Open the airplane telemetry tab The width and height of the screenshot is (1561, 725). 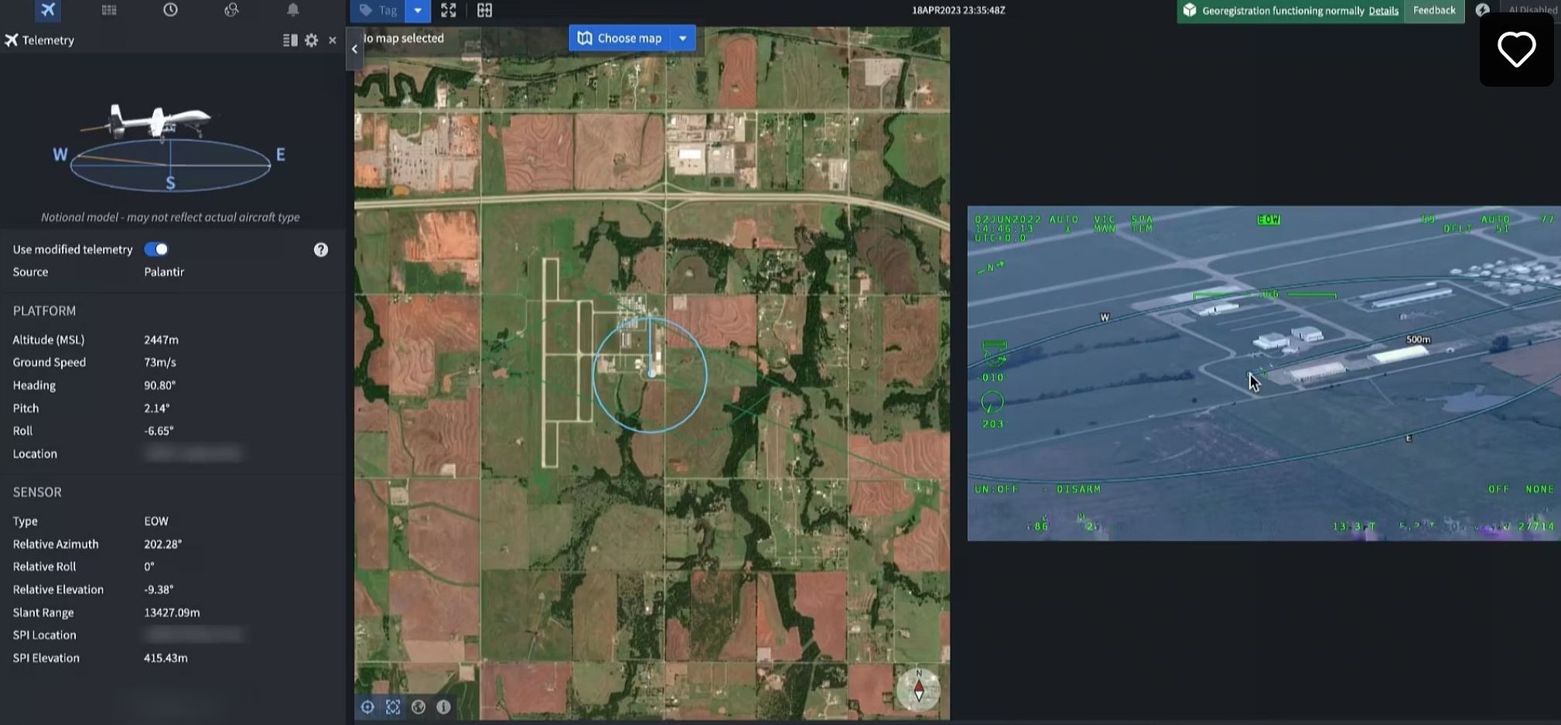pos(48,10)
